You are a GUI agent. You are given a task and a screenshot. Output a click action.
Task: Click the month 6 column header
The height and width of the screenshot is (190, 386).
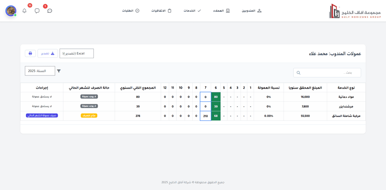point(216,87)
